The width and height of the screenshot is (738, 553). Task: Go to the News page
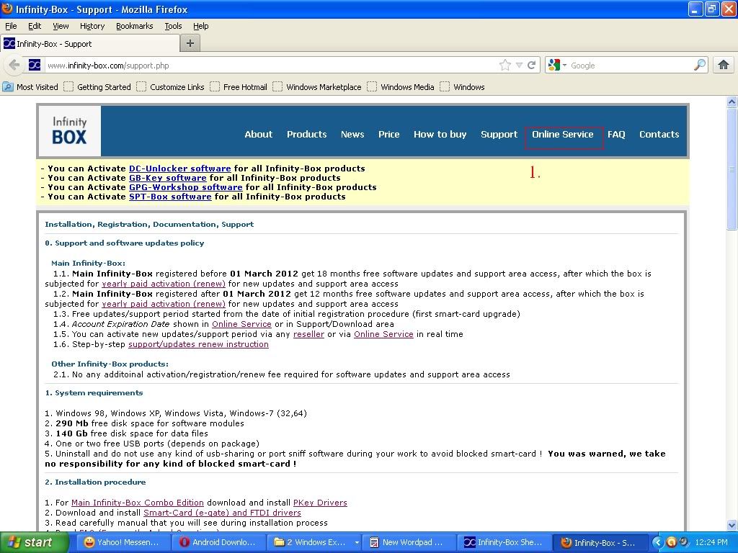pos(352,135)
